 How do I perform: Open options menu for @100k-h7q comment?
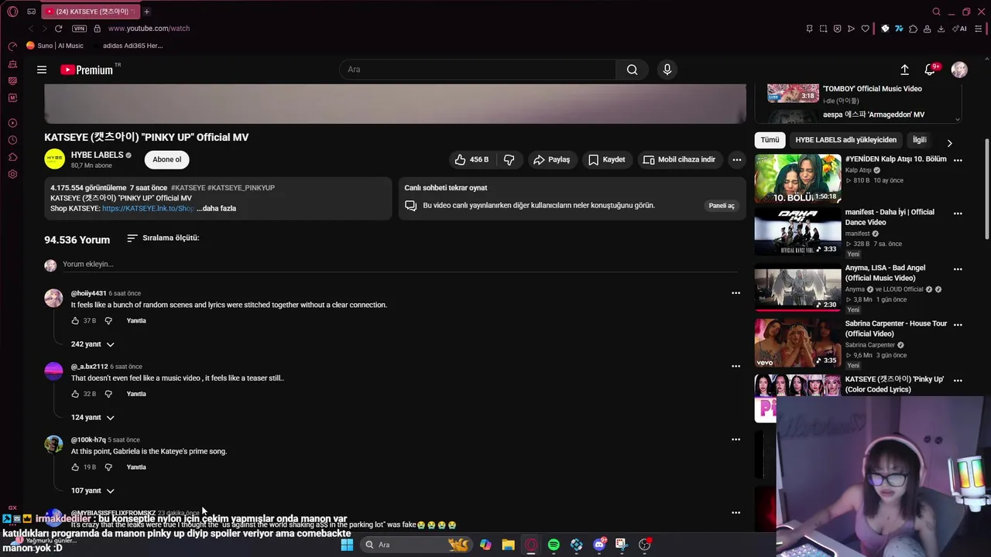[x=736, y=439]
